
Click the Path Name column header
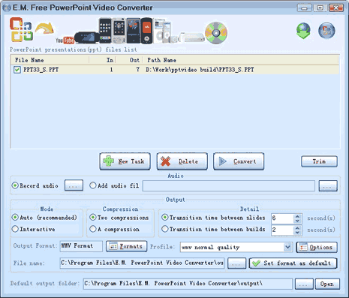[240, 60]
